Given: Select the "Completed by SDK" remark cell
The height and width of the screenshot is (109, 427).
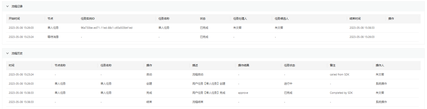Looking at the screenshot, I should [341, 93].
